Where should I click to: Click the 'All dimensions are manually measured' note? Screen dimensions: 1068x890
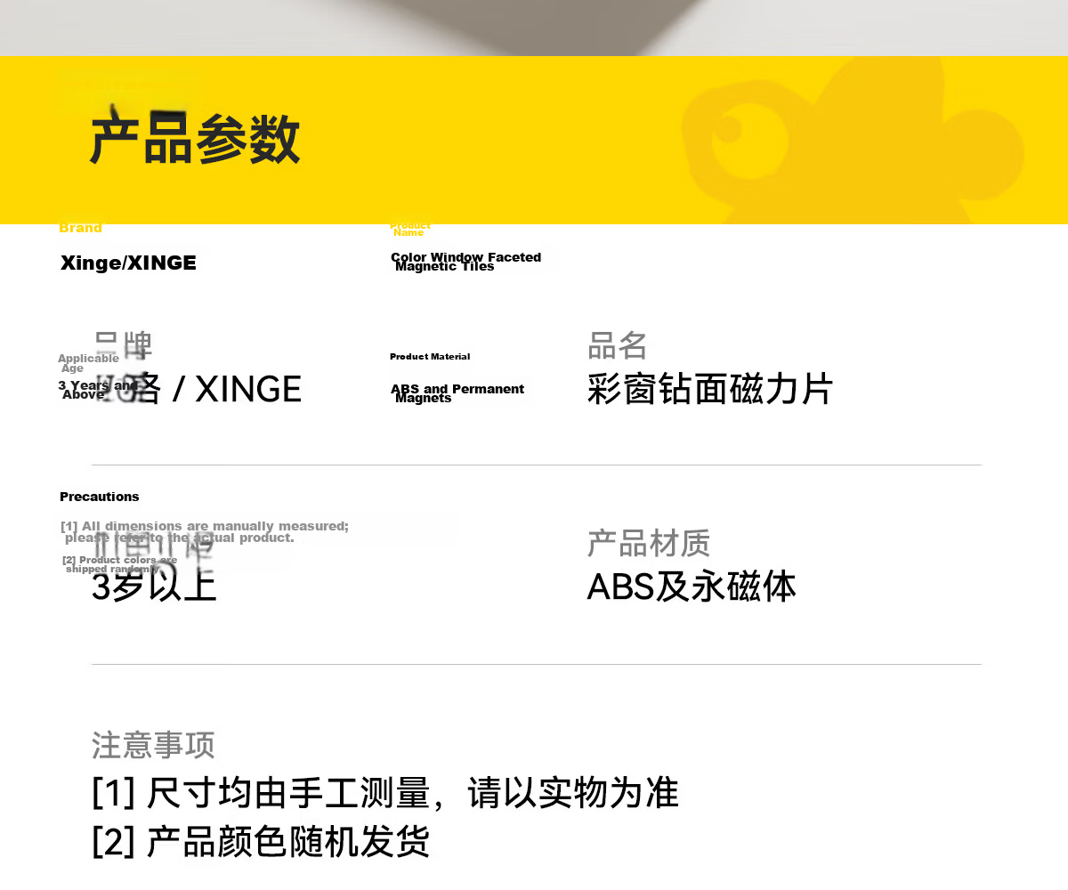[x=205, y=531]
